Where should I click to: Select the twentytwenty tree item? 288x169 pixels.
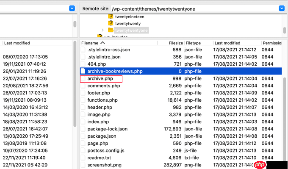128,24
